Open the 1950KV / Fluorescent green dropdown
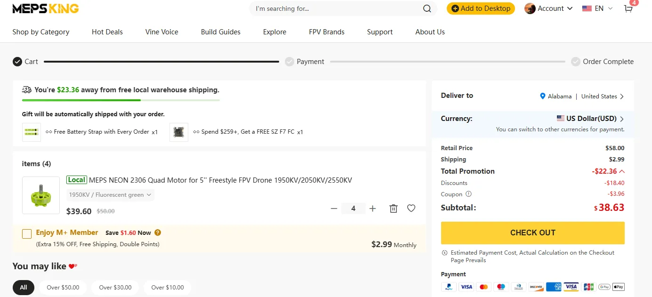Screen dimensions: 652x297 click(110, 195)
